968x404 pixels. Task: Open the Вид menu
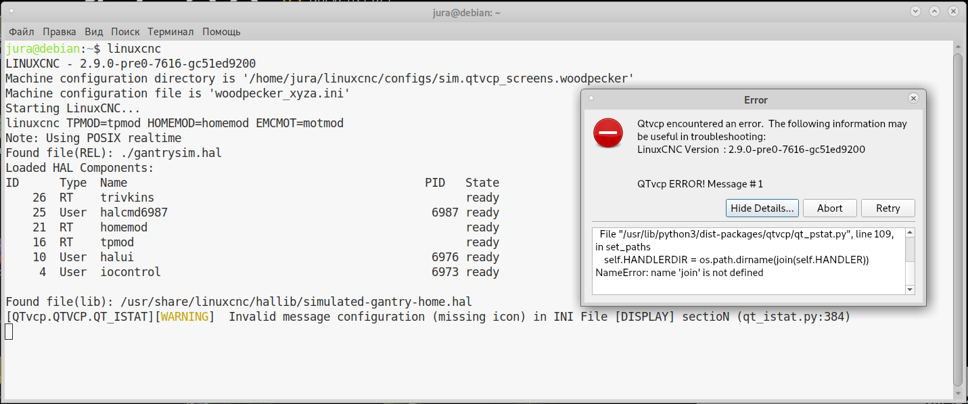(94, 32)
